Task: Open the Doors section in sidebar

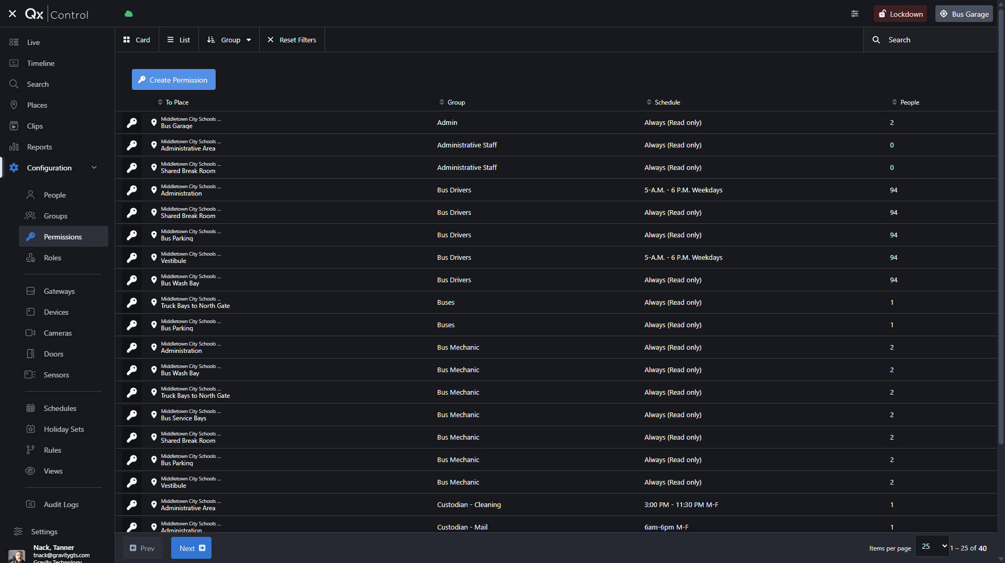Action: [x=53, y=354]
